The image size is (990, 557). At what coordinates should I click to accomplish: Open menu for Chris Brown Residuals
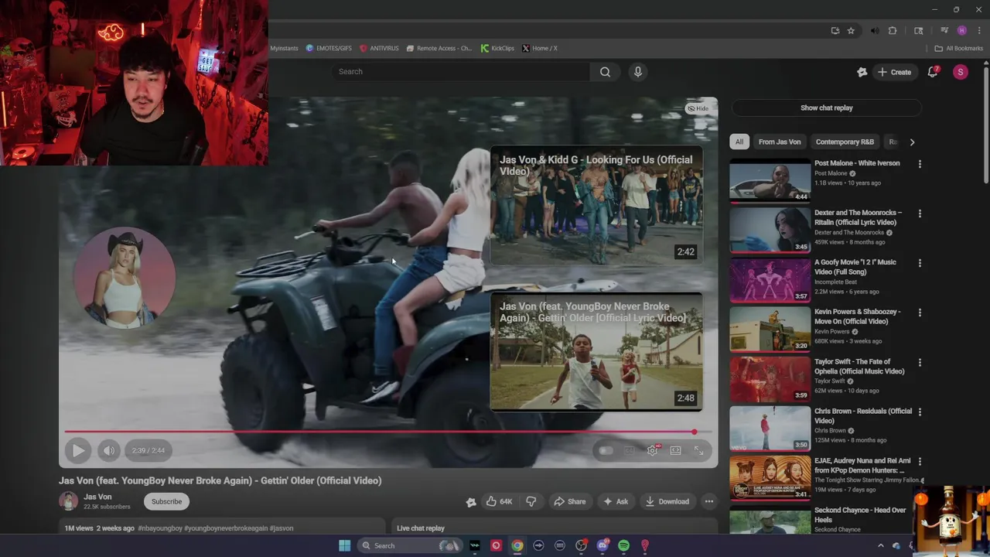click(x=920, y=412)
